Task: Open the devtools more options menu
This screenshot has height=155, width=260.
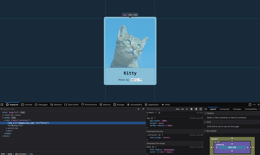Action: pyautogui.click(x=254, y=105)
